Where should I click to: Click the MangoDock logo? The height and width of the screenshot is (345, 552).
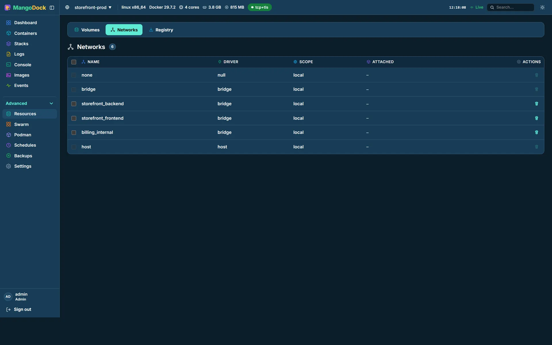point(25,8)
